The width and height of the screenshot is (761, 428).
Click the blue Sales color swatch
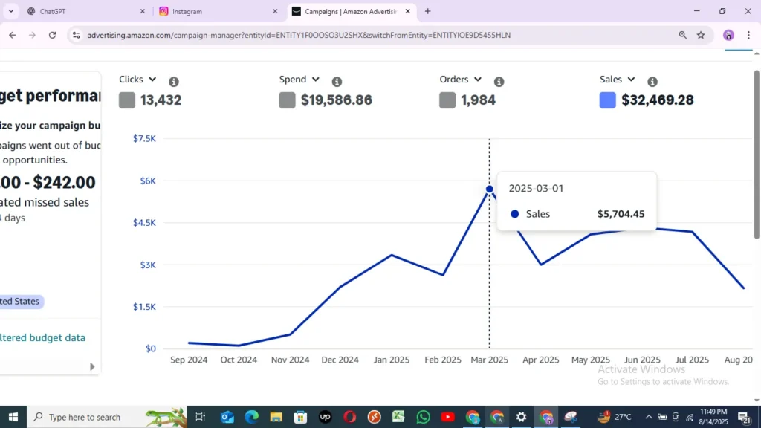(x=608, y=100)
